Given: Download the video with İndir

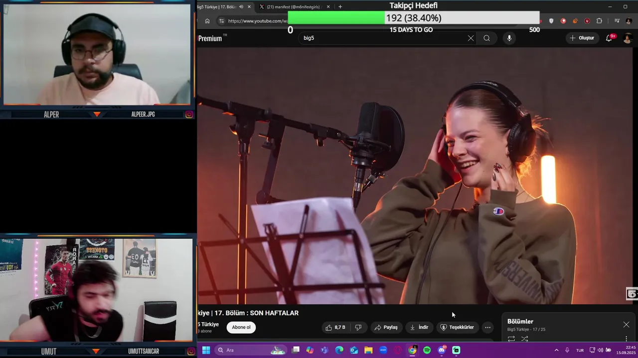Looking at the screenshot, I should pos(419,327).
